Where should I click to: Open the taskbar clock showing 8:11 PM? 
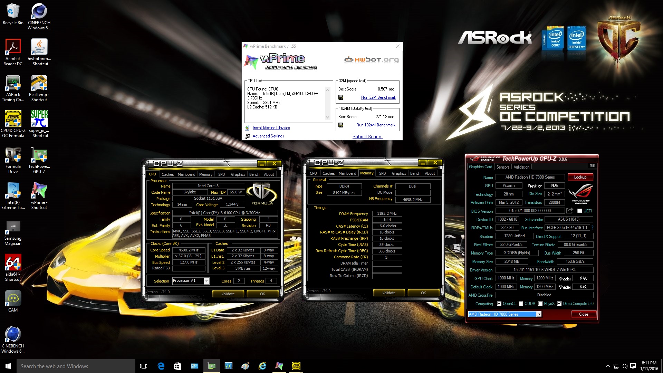click(649, 366)
